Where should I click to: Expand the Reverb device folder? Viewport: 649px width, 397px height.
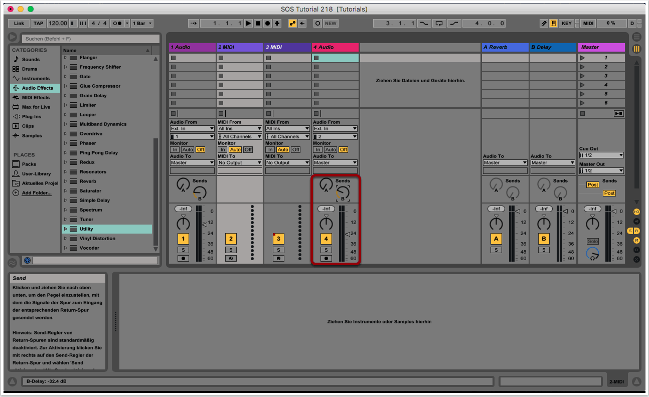65,181
